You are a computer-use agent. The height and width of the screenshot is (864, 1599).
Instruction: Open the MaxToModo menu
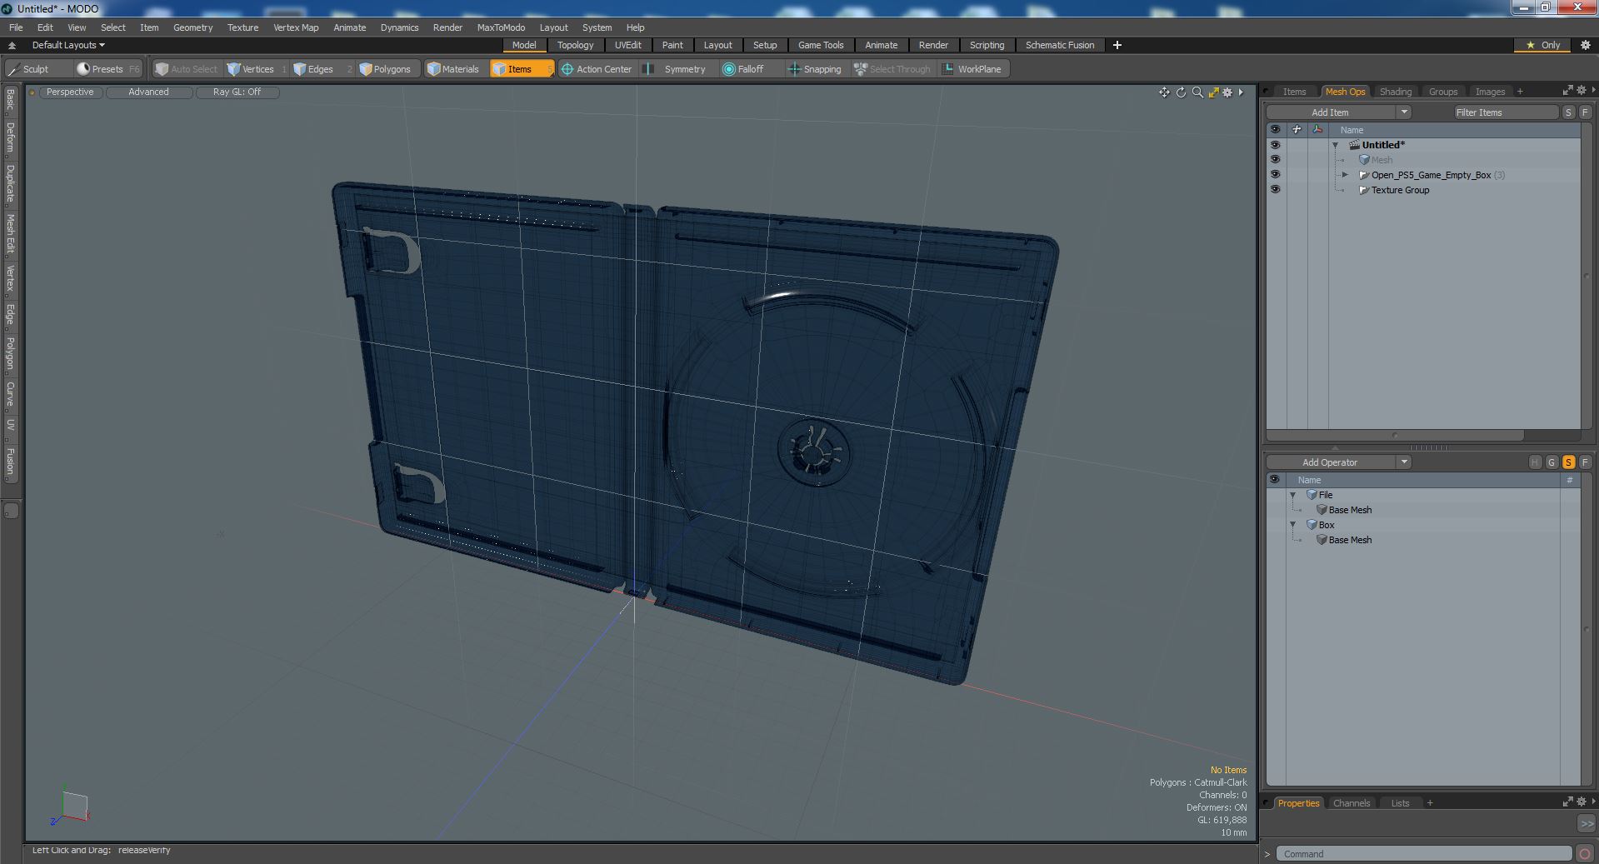[x=501, y=27]
